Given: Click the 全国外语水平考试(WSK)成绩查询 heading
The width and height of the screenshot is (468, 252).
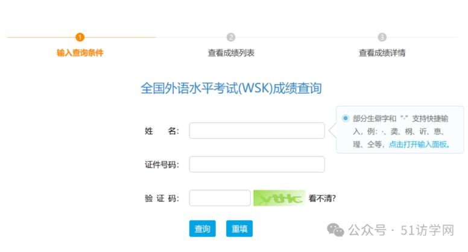Looking at the screenshot, I should 231,88.
